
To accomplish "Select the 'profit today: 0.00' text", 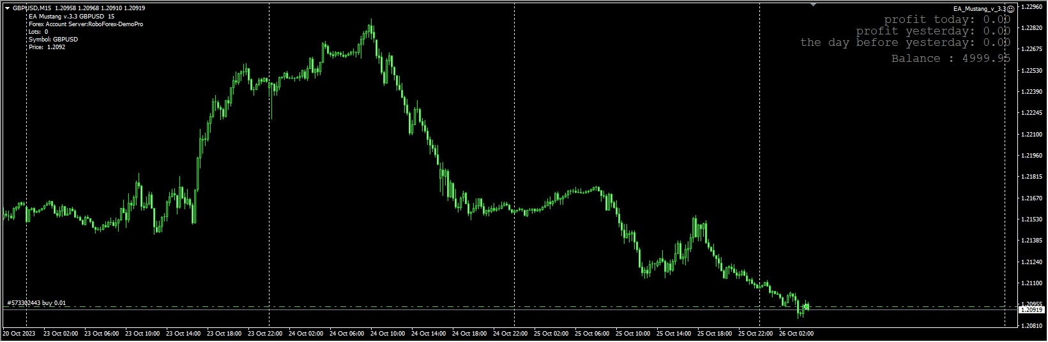I will [x=947, y=20].
